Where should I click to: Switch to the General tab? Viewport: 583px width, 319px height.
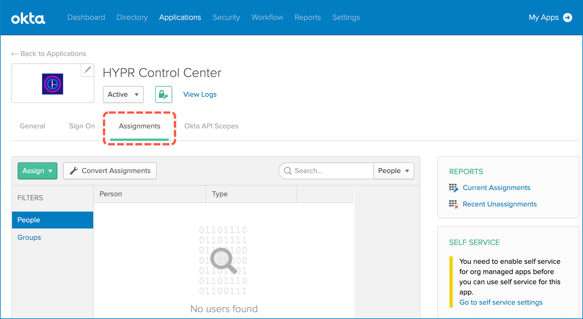click(32, 126)
